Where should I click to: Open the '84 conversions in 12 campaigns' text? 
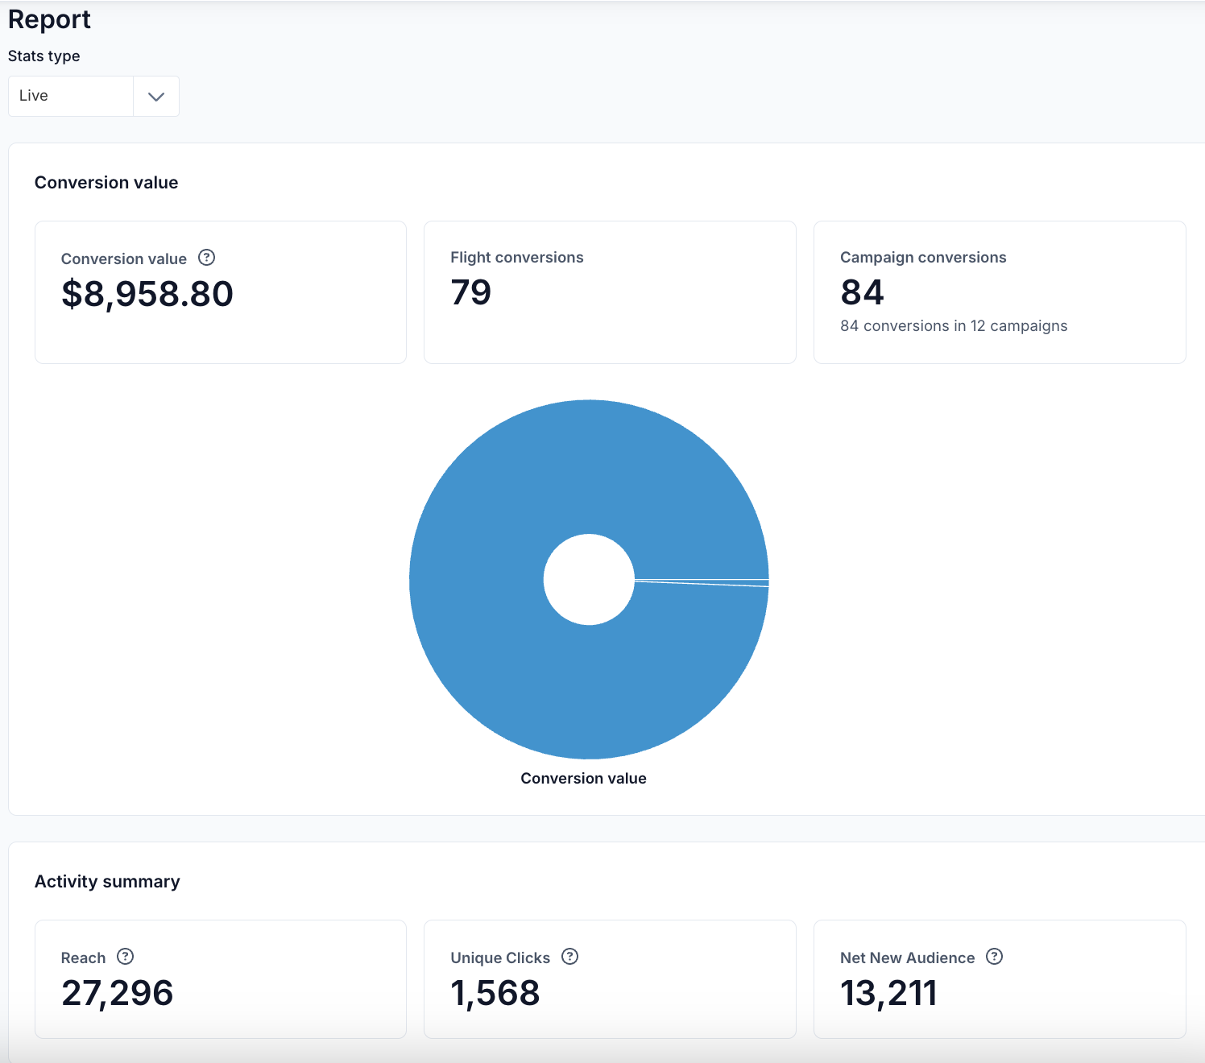click(x=954, y=326)
